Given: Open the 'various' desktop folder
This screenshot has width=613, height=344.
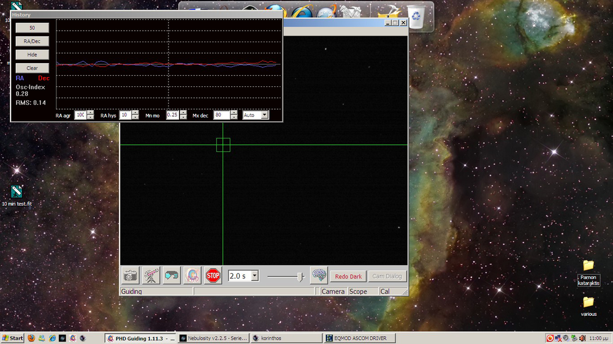Looking at the screenshot, I should [588, 302].
